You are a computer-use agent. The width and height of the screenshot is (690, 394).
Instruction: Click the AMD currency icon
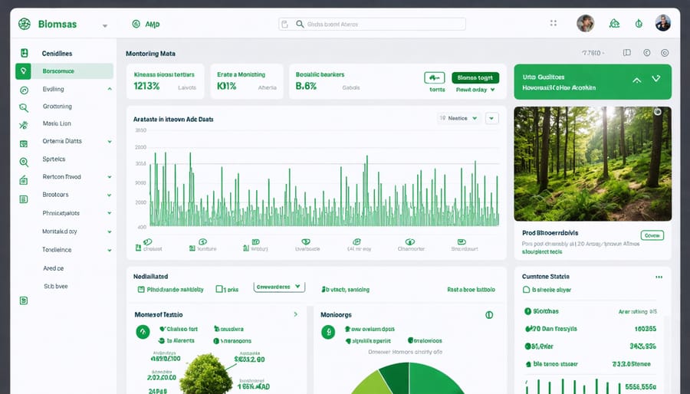coord(136,24)
